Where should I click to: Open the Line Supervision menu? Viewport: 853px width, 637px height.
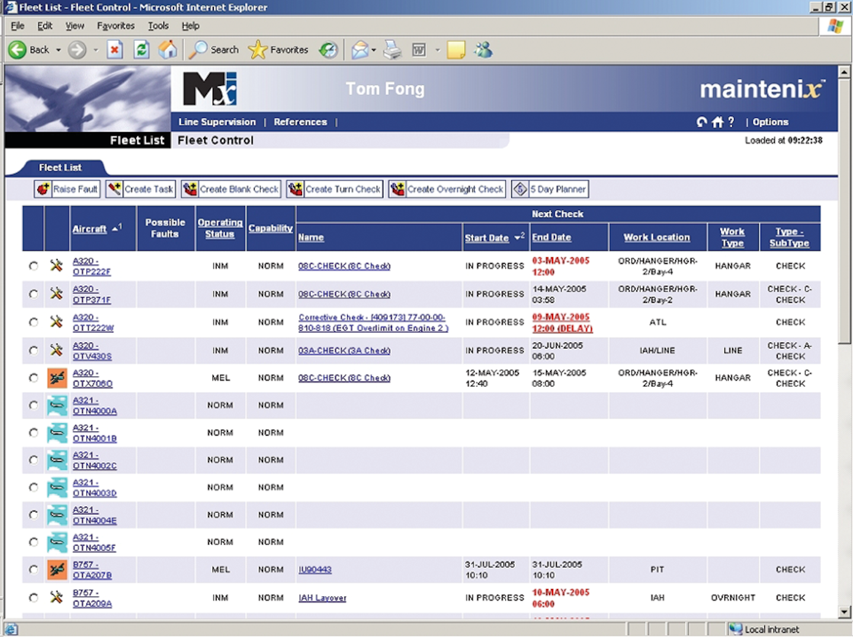coord(217,122)
